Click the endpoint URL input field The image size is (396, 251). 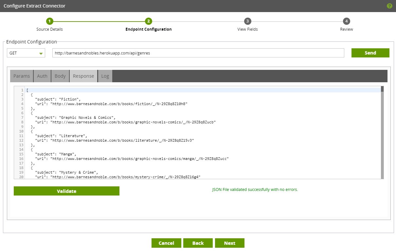click(198, 53)
